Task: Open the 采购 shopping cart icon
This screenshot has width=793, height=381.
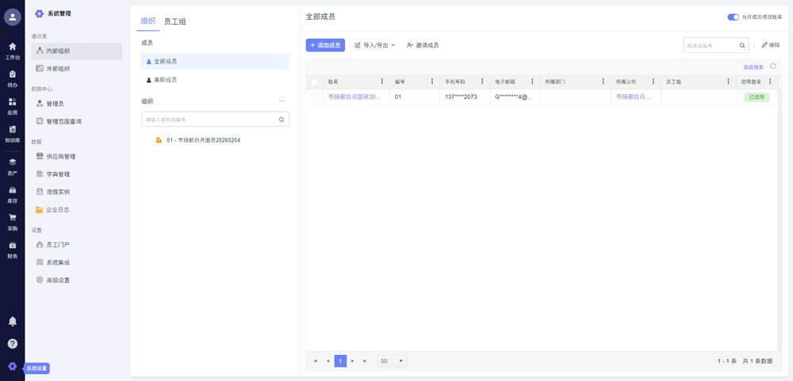Action: [12, 220]
